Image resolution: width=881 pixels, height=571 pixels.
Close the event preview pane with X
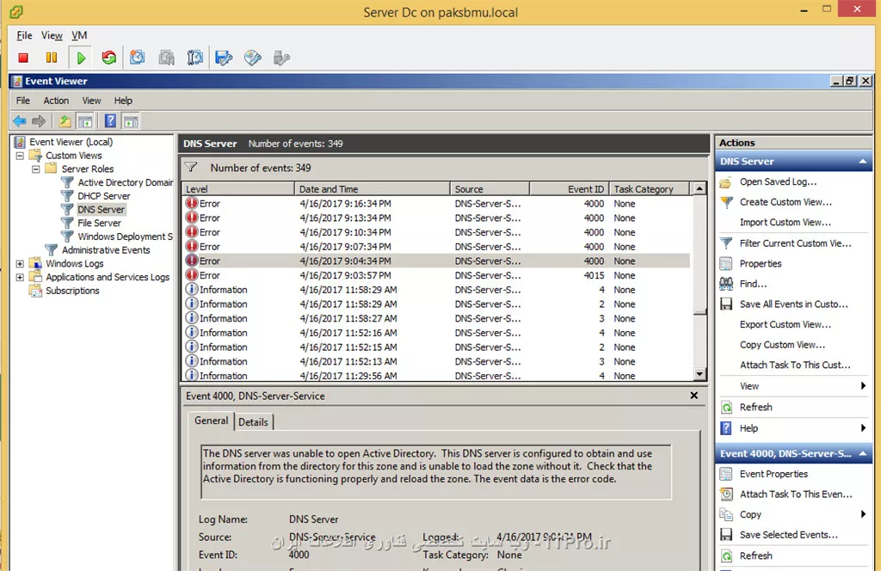click(x=694, y=396)
